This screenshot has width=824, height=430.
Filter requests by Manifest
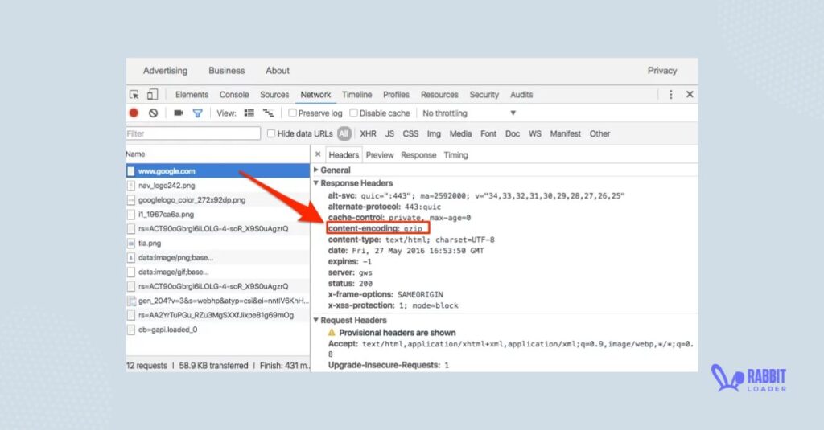[x=566, y=134]
